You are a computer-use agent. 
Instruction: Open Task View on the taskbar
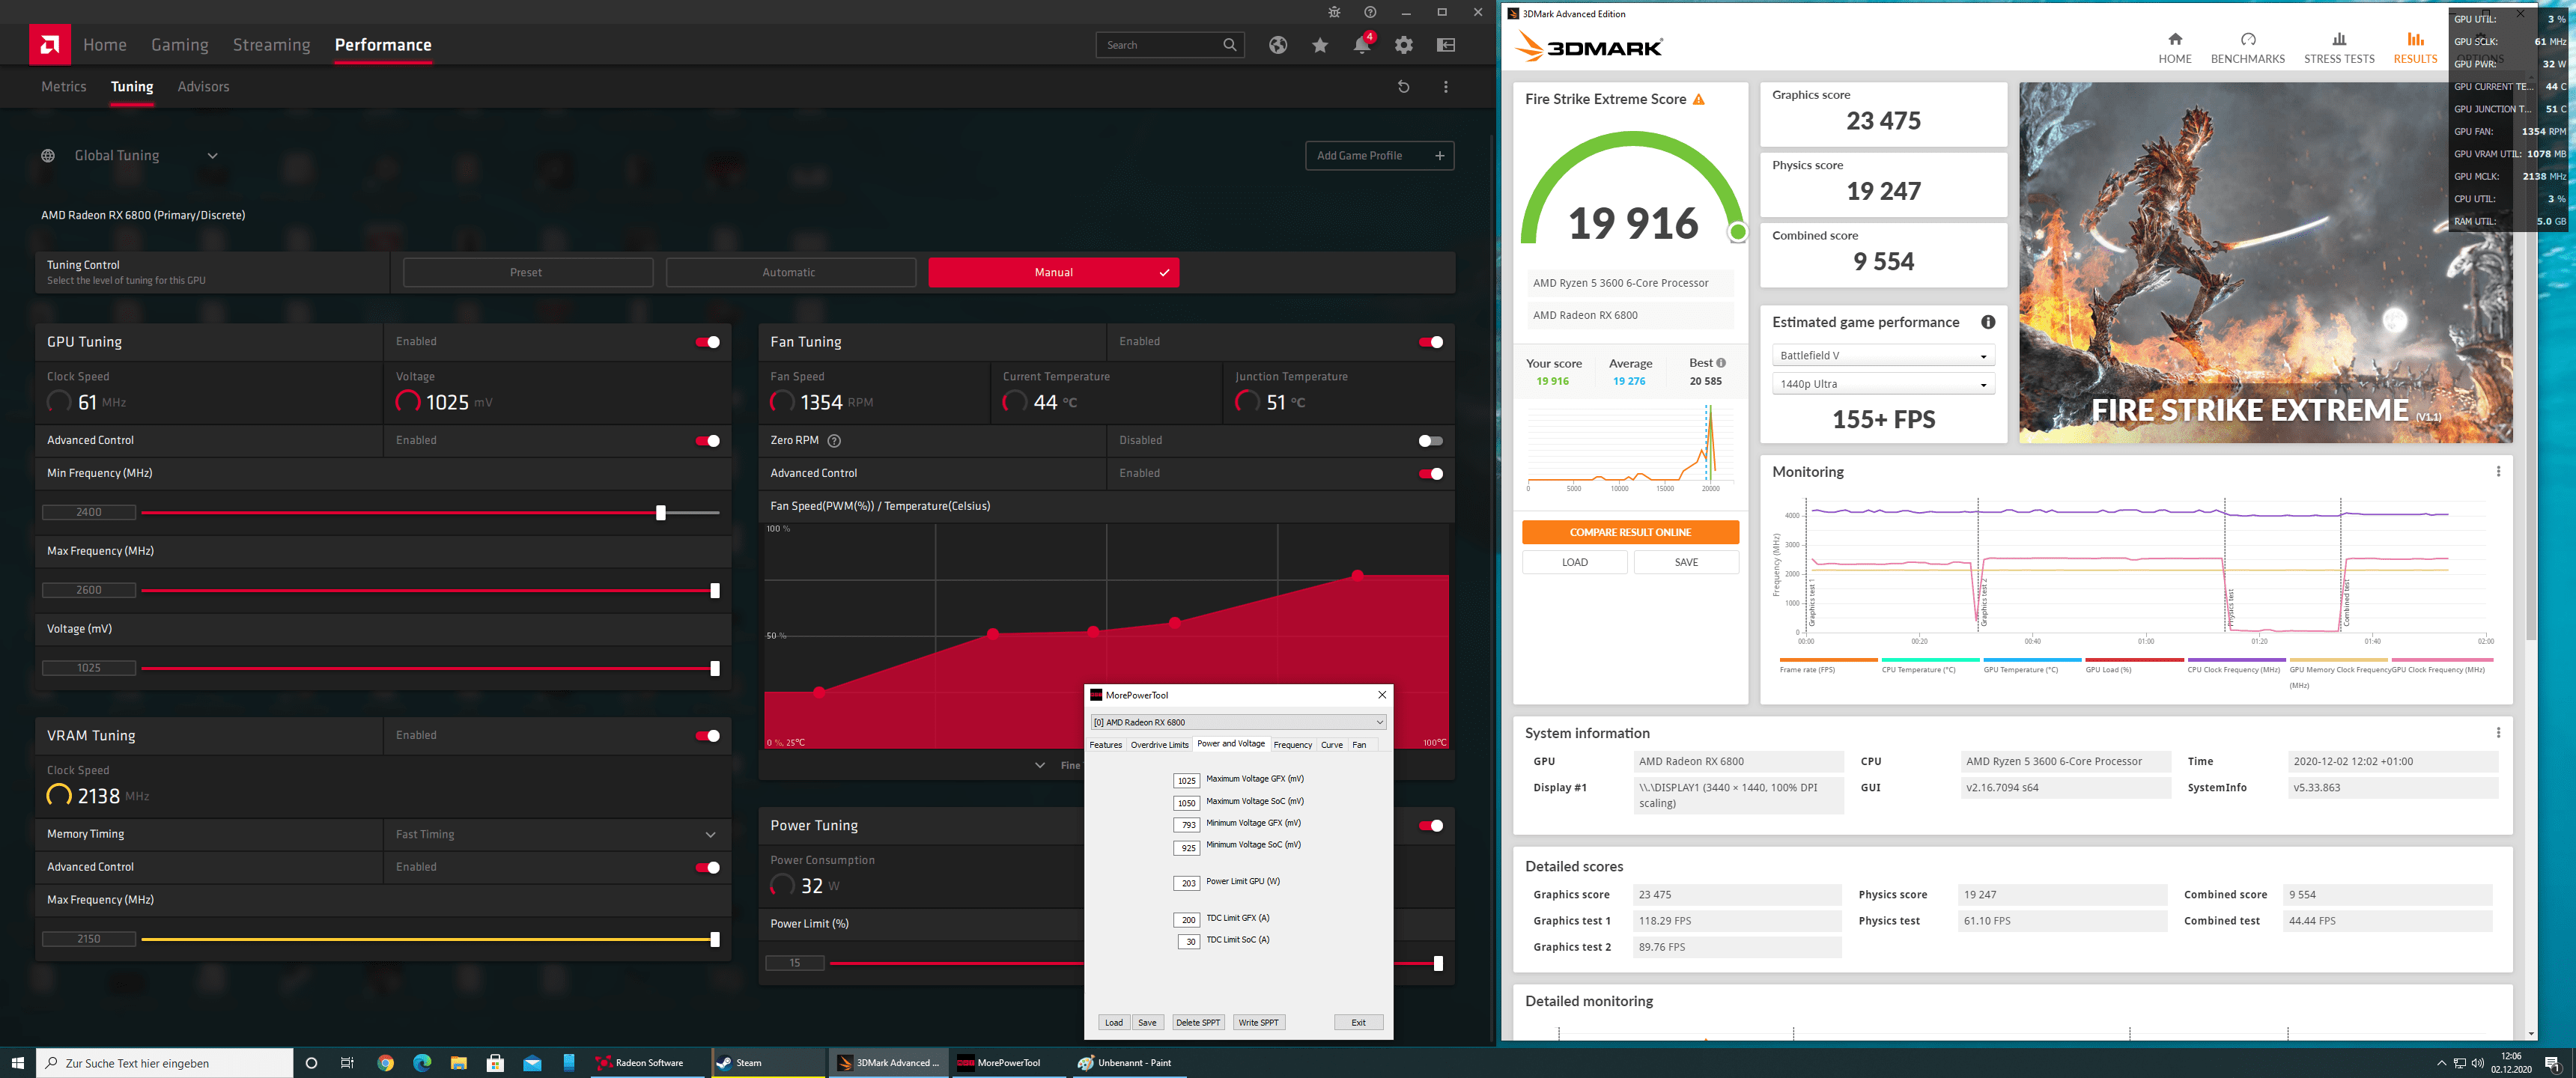(x=347, y=1063)
